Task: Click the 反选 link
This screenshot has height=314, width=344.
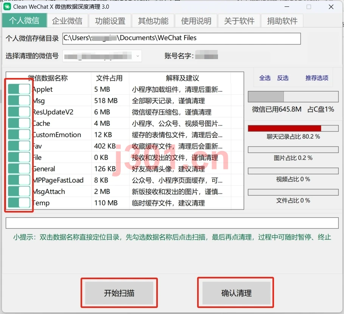Action: tap(283, 78)
